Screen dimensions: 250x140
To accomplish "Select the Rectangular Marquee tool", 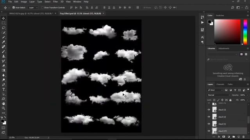I will click(4, 23).
